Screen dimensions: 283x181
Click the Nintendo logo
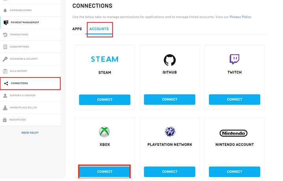(x=234, y=133)
